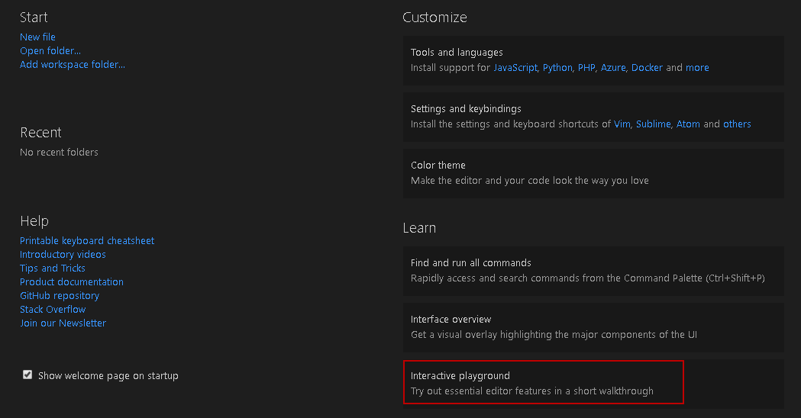
Task: Open Printable keyboard cheatsheet link
Action: (x=87, y=240)
